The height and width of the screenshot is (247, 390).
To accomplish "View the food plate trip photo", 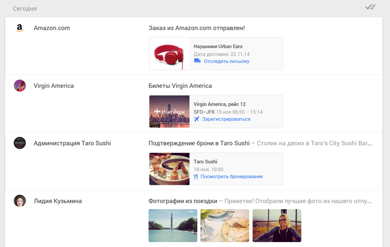I will pos(225,225).
